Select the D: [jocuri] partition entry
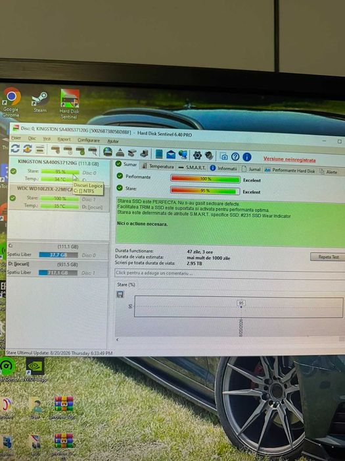The width and height of the screenshot is (345, 461). coord(58,269)
